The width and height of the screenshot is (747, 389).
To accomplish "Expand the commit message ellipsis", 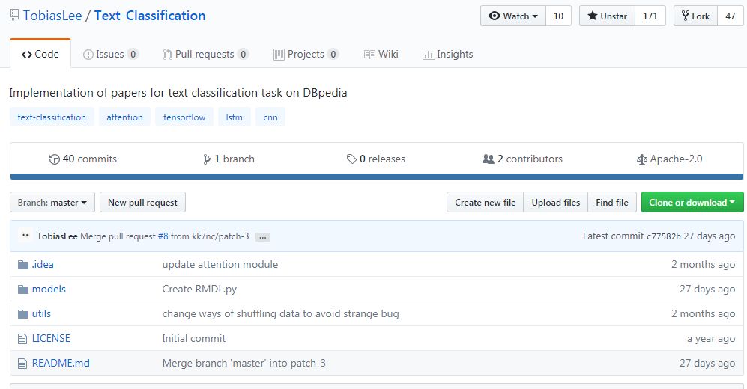I will pyautogui.click(x=262, y=237).
